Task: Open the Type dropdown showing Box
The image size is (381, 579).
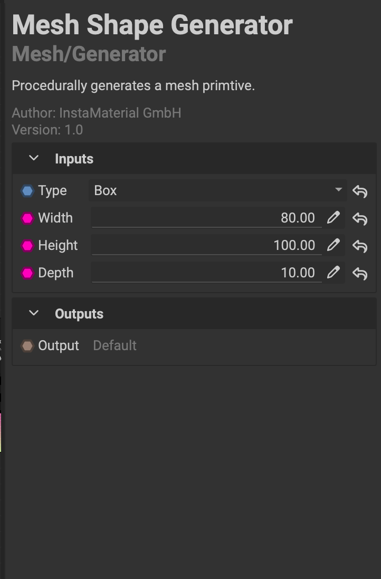Action: pos(217,190)
